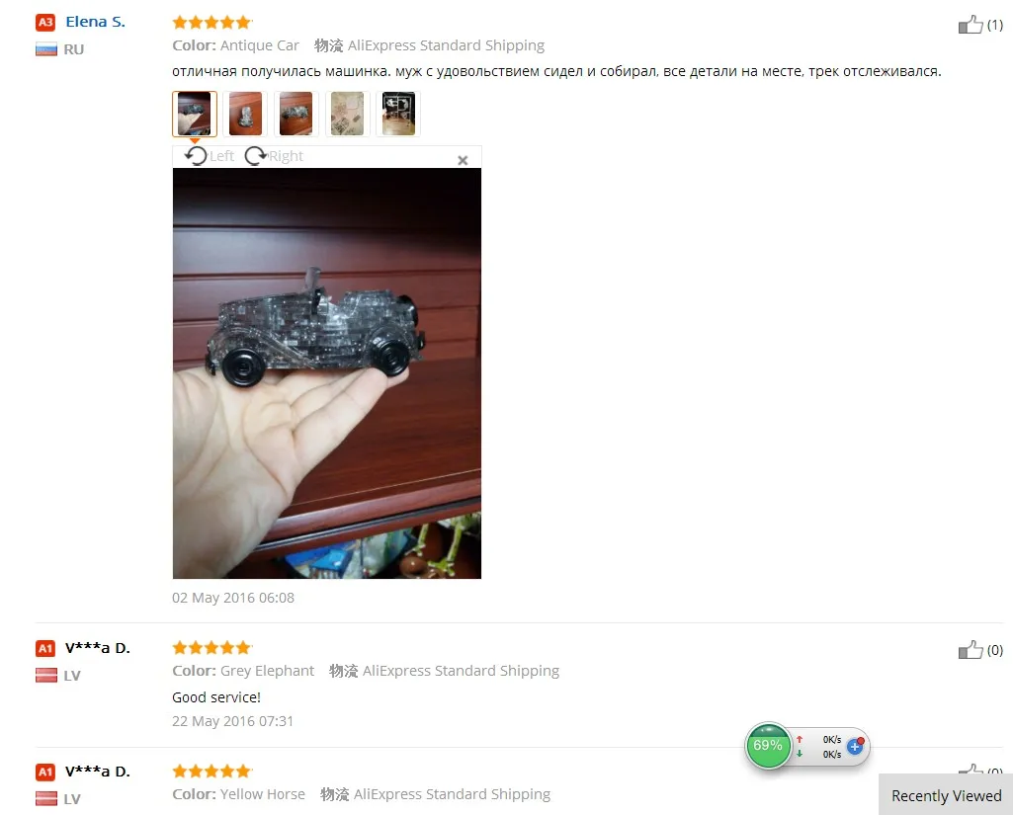Image resolution: width=1013 pixels, height=815 pixels.
Task: Close the enlarged review photo
Action: [x=463, y=160]
